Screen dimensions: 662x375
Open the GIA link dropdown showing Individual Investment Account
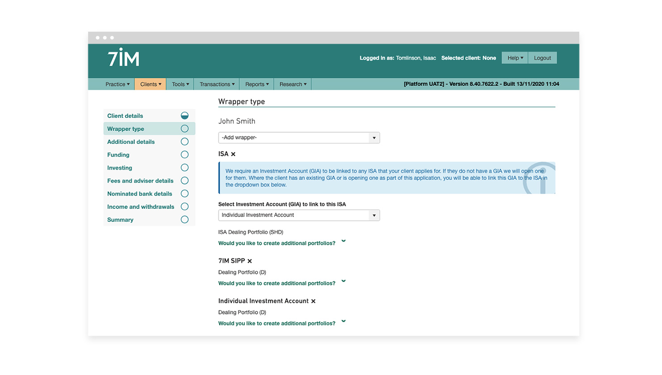(299, 215)
